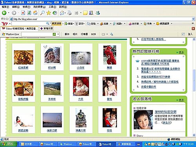Launch Messenger from the IE toolbar icon

coord(98,13)
